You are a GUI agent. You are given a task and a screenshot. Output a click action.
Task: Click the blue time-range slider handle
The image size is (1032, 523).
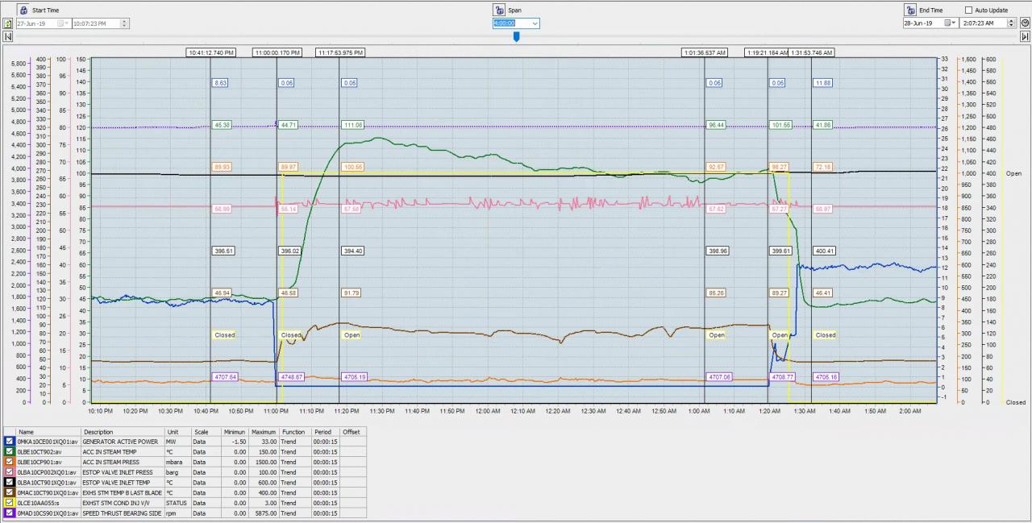pos(516,36)
